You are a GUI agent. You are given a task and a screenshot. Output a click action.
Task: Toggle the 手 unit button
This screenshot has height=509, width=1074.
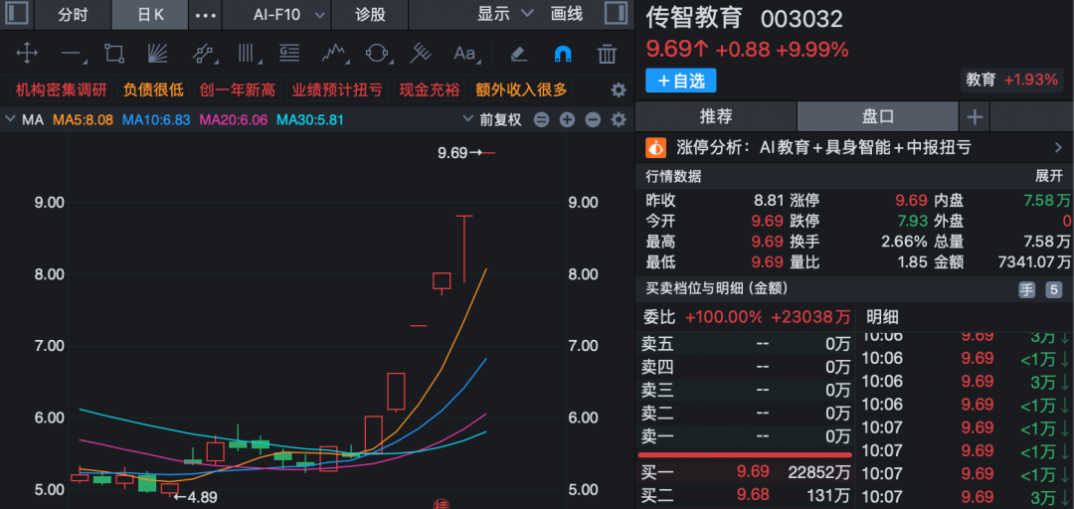coord(1026,289)
